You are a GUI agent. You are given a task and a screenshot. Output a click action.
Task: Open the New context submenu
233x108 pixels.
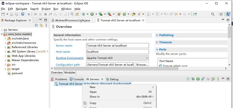tap(119, 87)
